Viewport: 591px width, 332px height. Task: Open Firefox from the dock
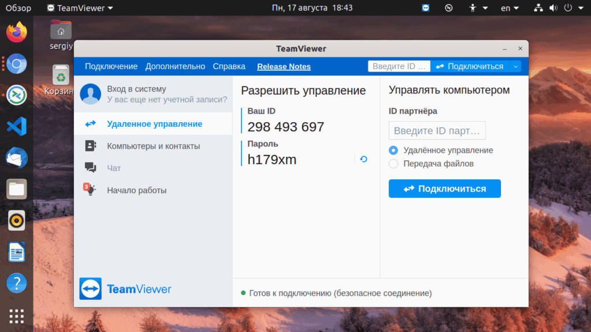(x=17, y=32)
